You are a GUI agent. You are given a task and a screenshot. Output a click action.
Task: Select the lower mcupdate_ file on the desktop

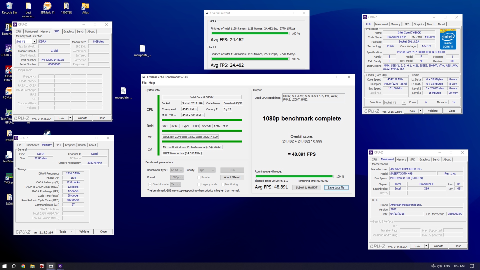[123, 93]
